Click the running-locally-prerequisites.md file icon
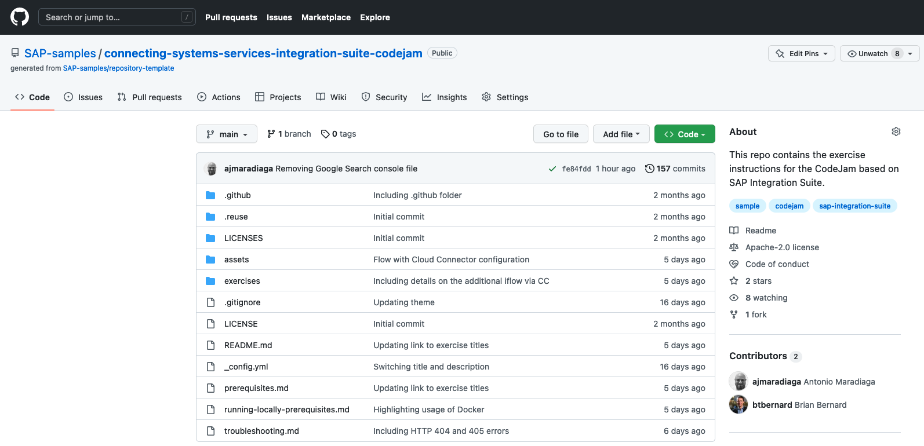 click(210, 410)
